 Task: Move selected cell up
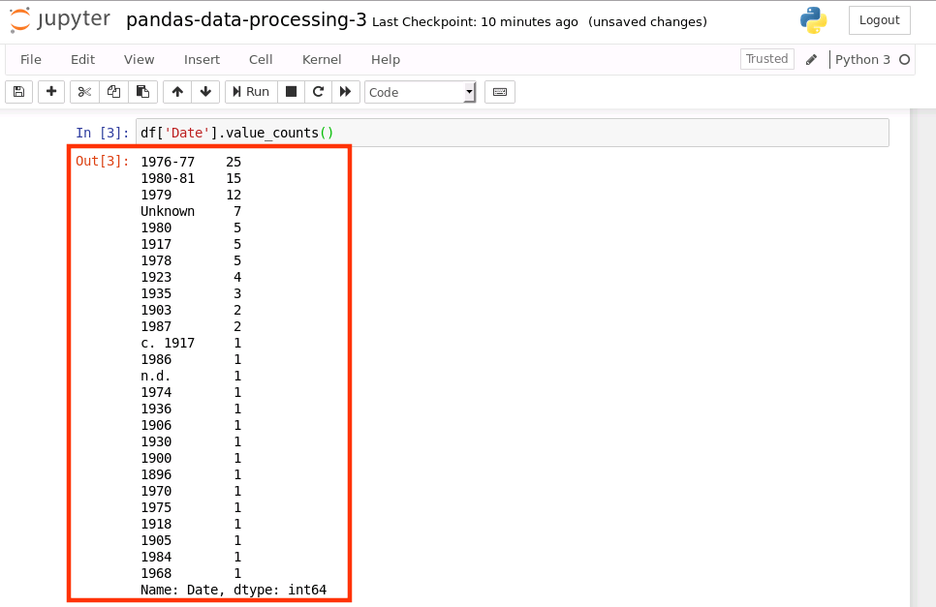pos(177,92)
